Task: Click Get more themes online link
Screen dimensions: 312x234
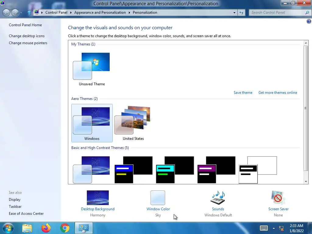Action: tap(278, 93)
